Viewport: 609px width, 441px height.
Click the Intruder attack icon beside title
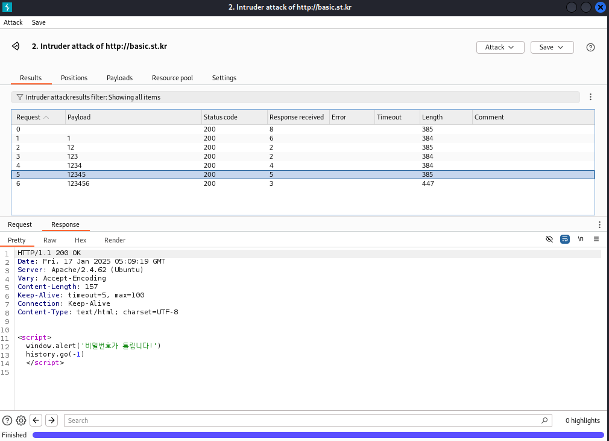coord(16,46)
